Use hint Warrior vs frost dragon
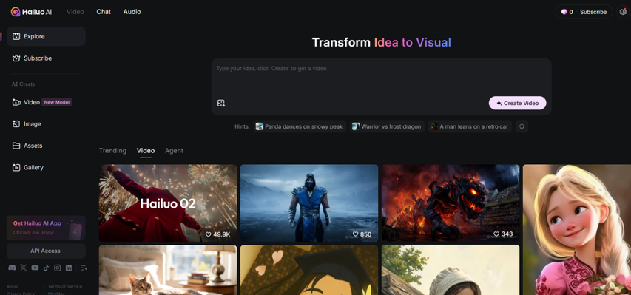 point(387,126)
